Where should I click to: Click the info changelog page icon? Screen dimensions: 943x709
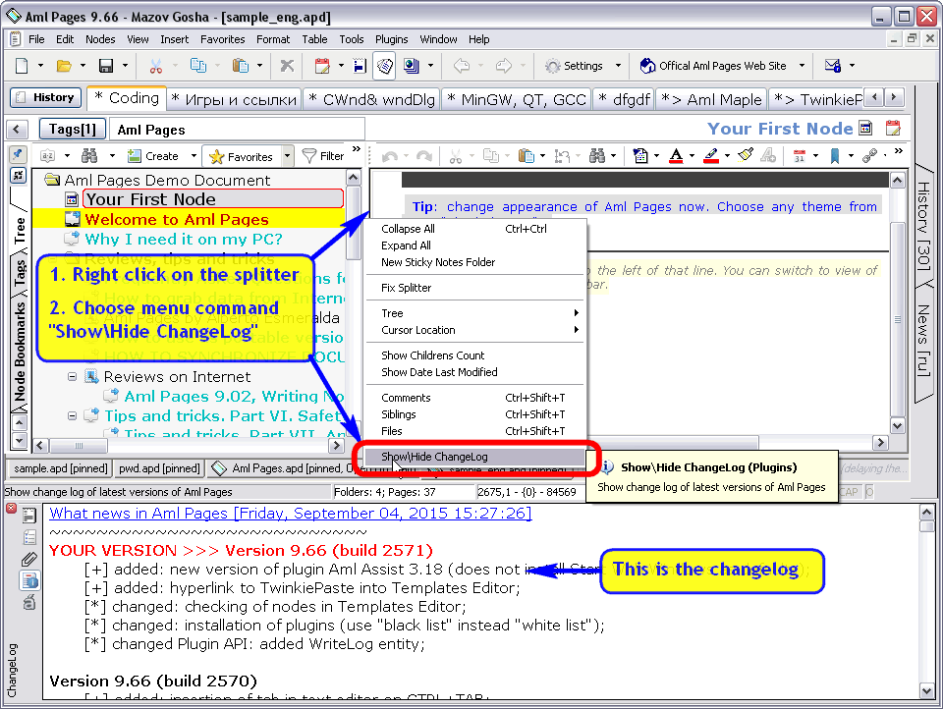click(29, 580)
